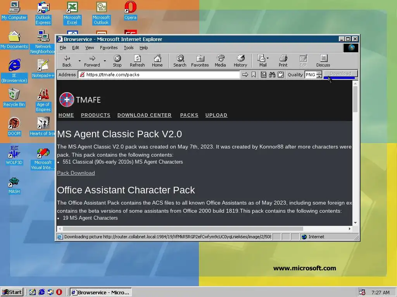Open the DOWNLOAD CENTER navigation link
The width and height of the screenshot is (397, 297).
pyautogui.click(x=144, y=115)
